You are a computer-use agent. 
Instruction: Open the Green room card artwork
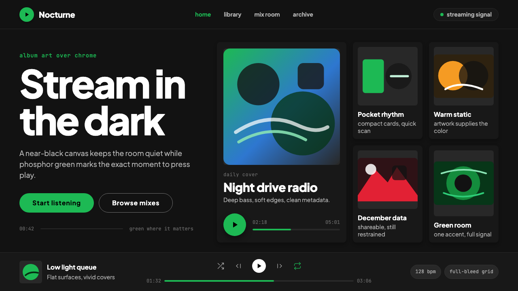[464, 183]
